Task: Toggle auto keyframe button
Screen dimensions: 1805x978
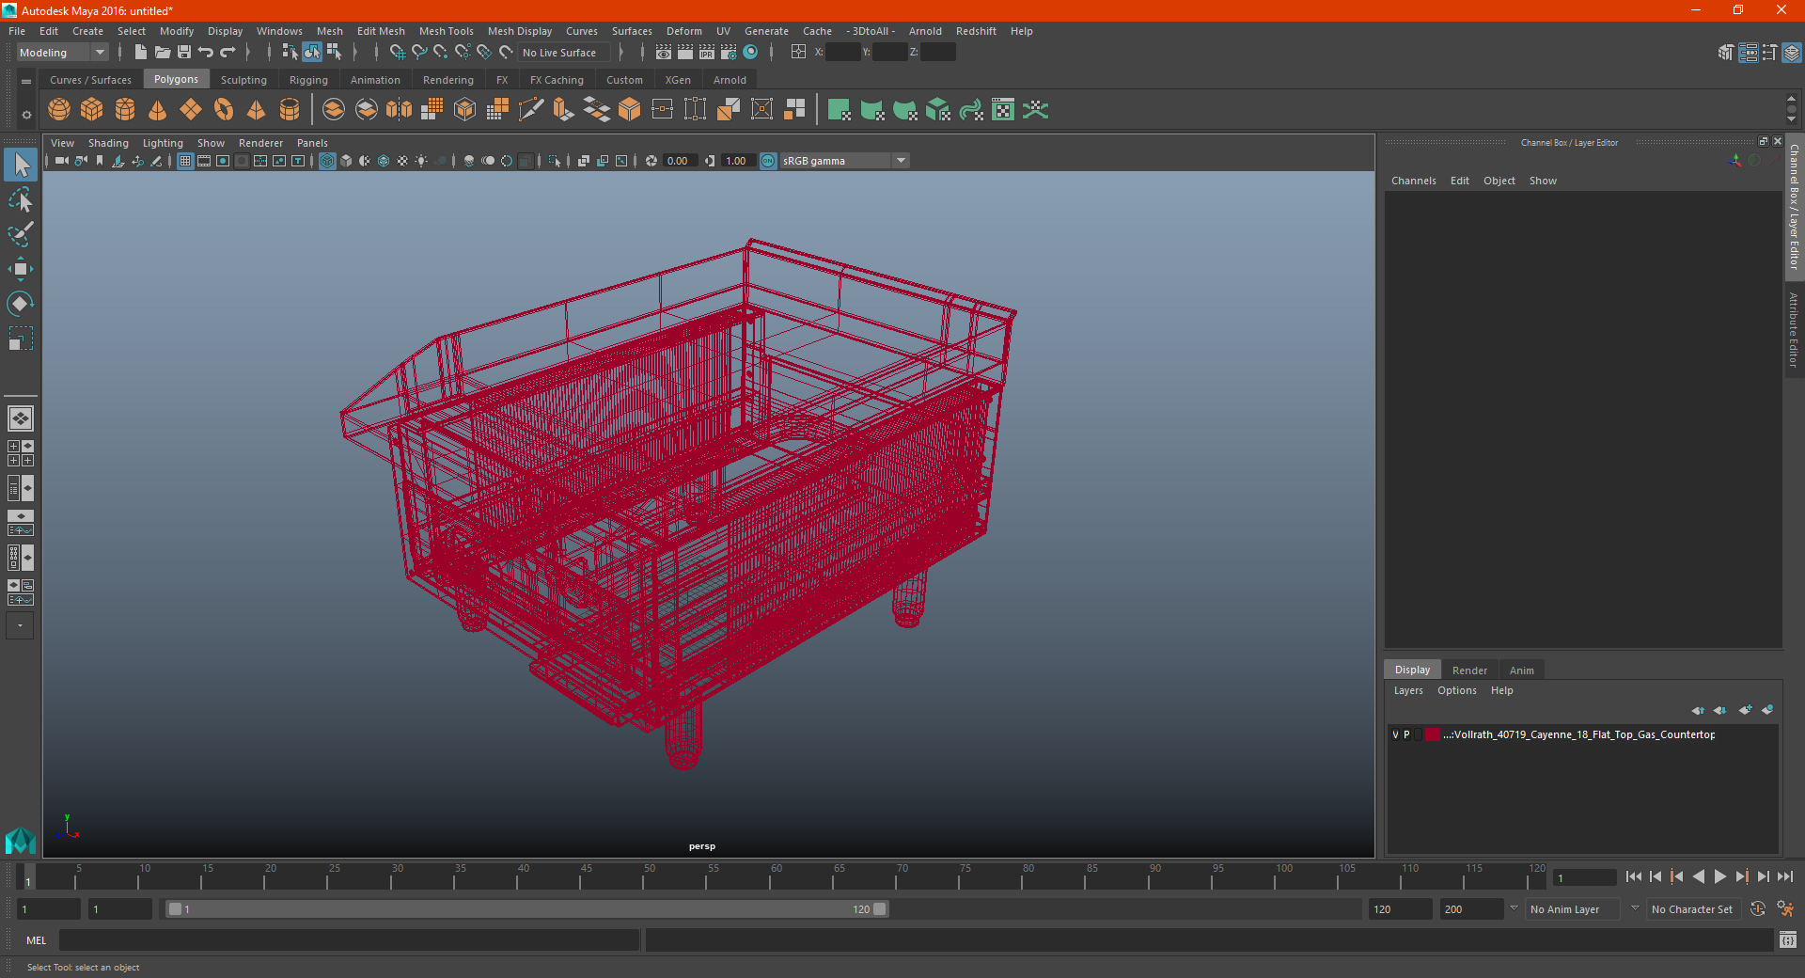Action: click(1758, 909)
